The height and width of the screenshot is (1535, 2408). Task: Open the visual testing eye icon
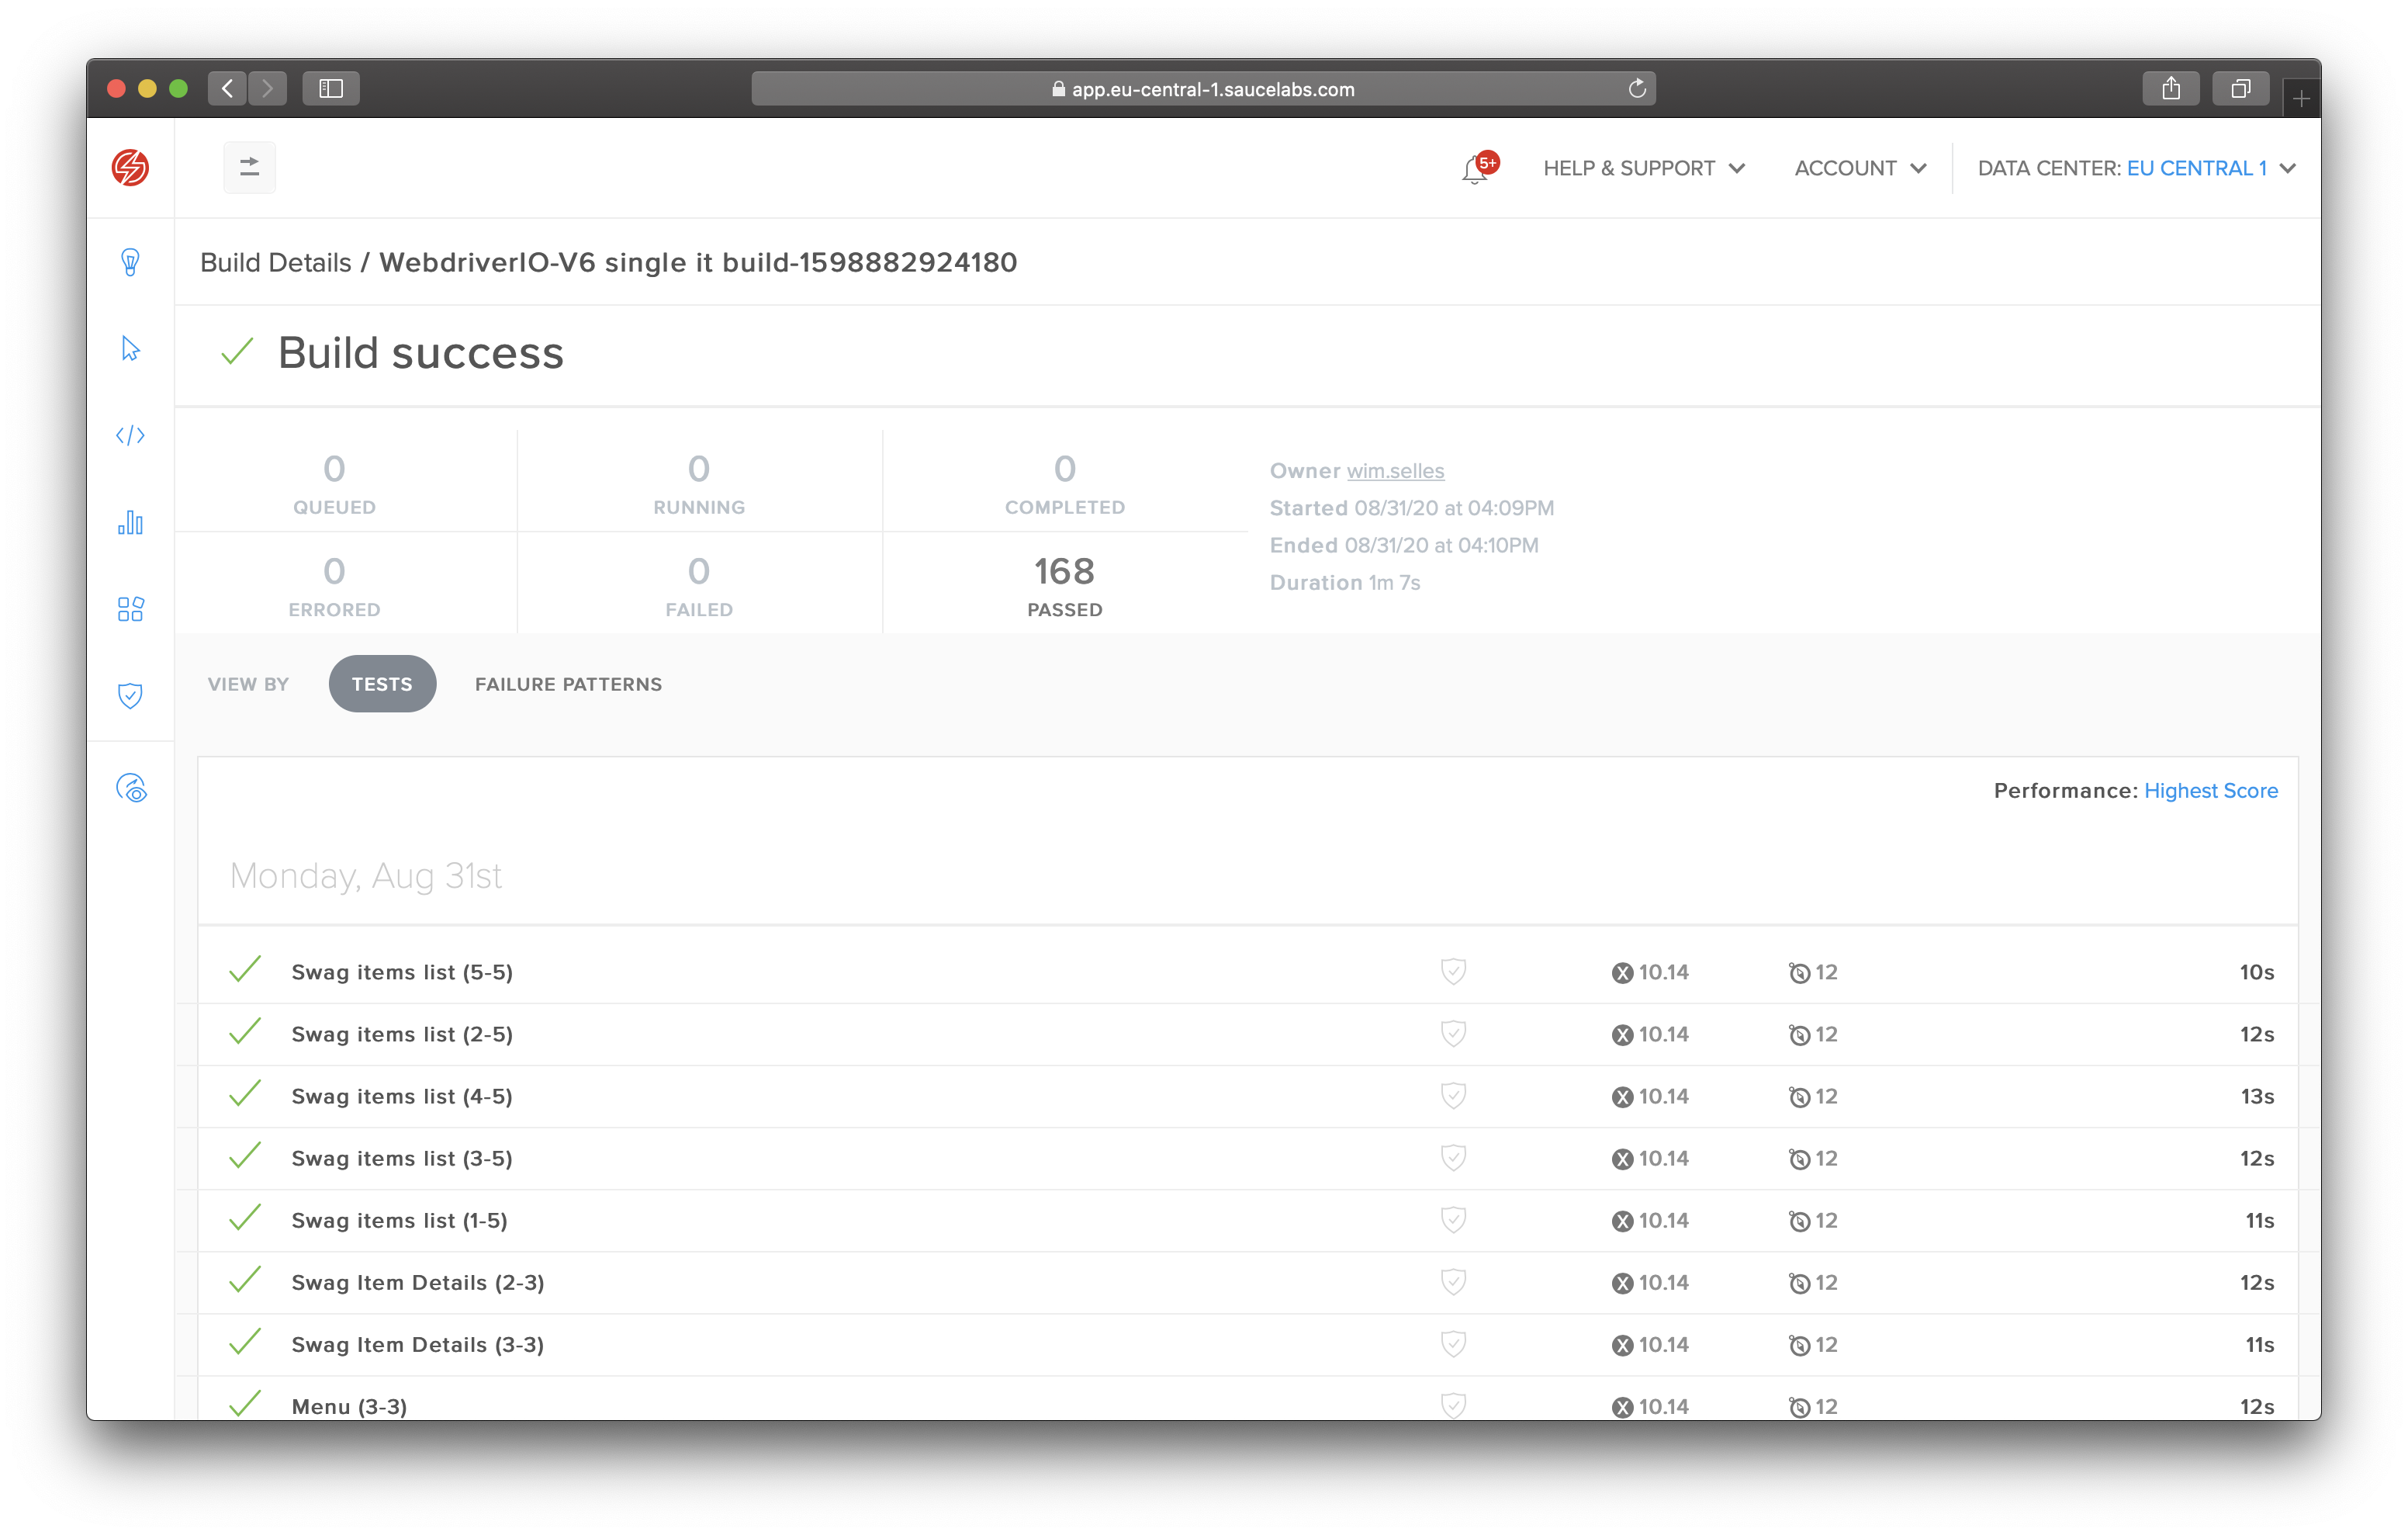point(131,788)
